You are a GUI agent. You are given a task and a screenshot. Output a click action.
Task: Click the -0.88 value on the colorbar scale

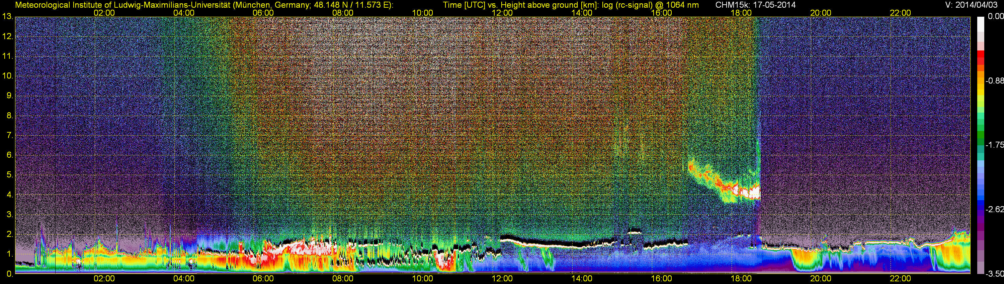(994, 81)
